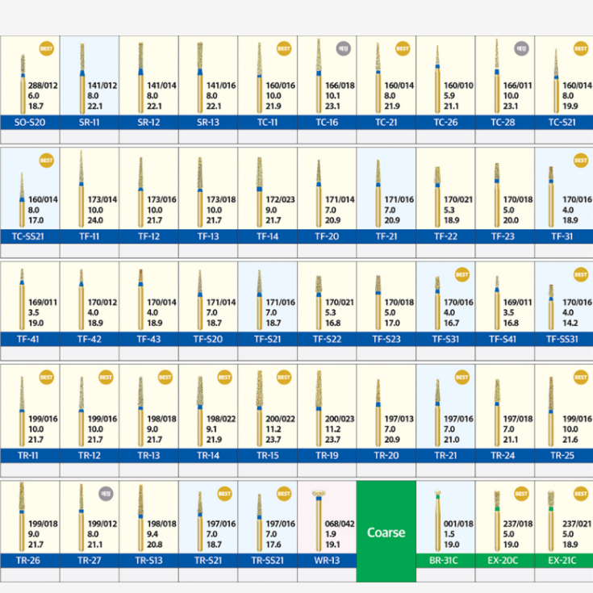This screenshot has height=593, width=593.
Task: Click the BEST badge in the TR-SS21 cell
Action: point(284,494)
